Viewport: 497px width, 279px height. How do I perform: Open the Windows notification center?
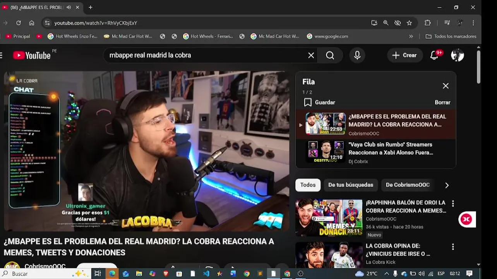(469, 274)
